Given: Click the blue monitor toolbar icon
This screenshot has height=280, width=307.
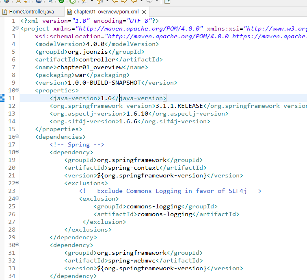Looking at the screenshot, I should [39, 1].
